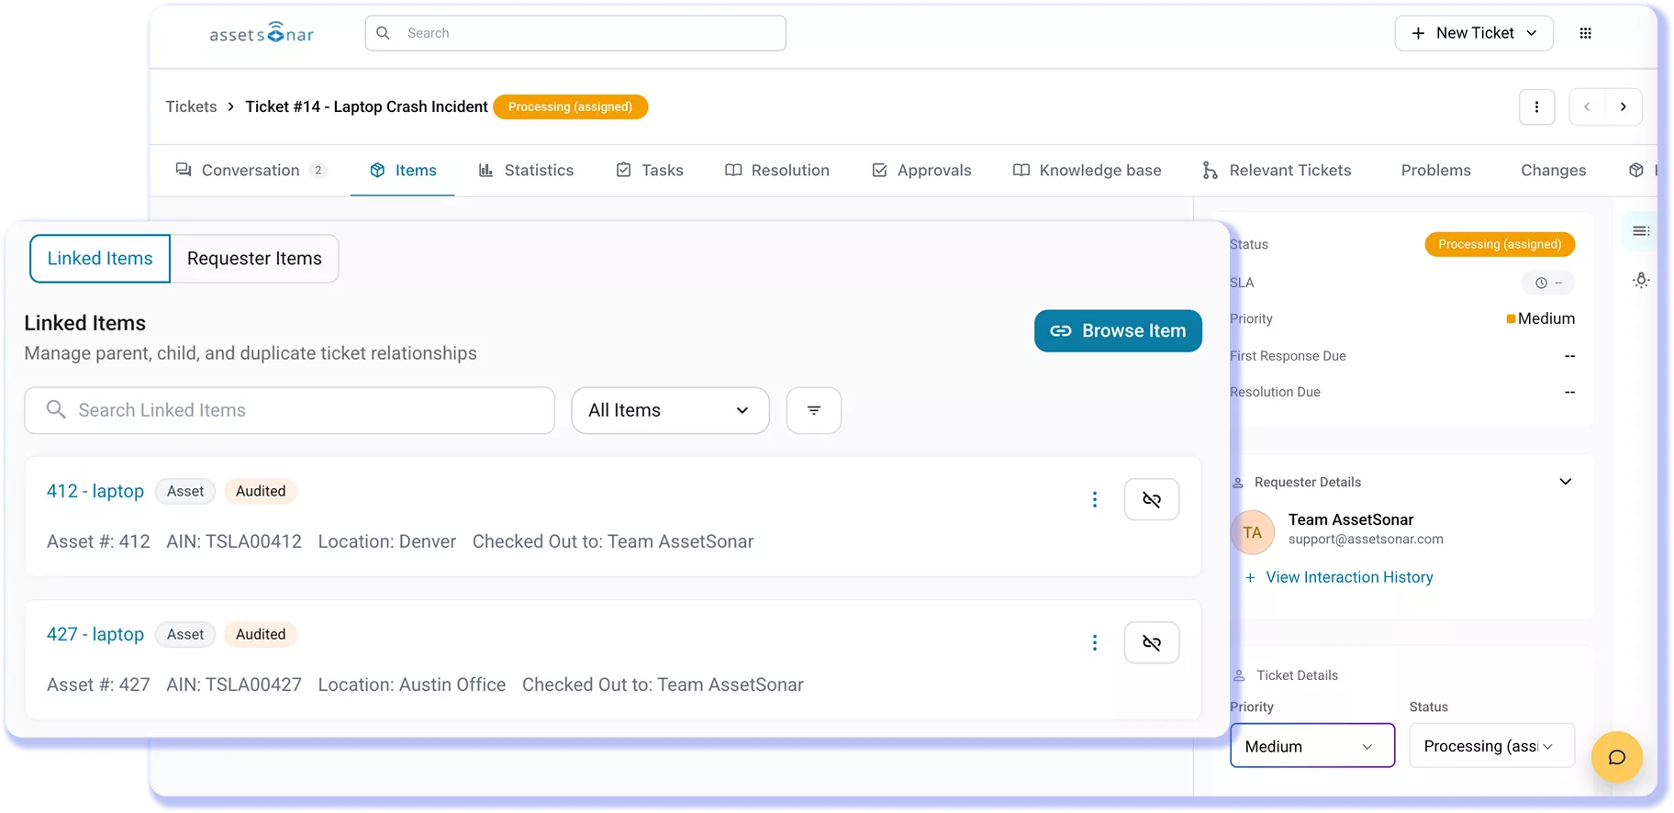
Task: Click the Ticket #14 - Laptop Crash Incident title
Action: pyautogui.click(x=366, y=106)
